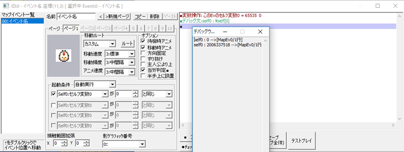Edit the 名前 event name field

coord(76,17)
